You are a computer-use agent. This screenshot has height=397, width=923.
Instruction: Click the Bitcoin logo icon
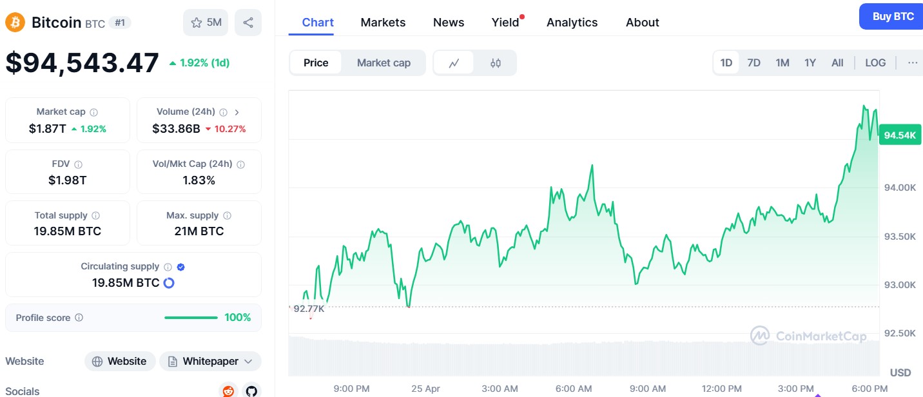(15, 23)
